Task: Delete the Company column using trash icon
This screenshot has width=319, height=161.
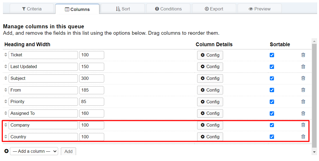Action: tap(303, 125)
